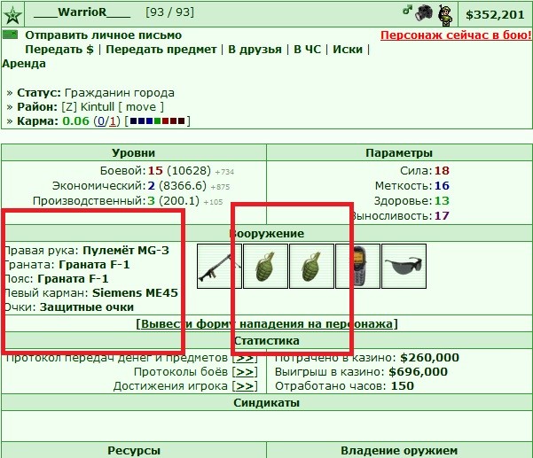The image size is (533, 458).
Task: Click casino winnings $696,000
Action: [x=418, y=372]
